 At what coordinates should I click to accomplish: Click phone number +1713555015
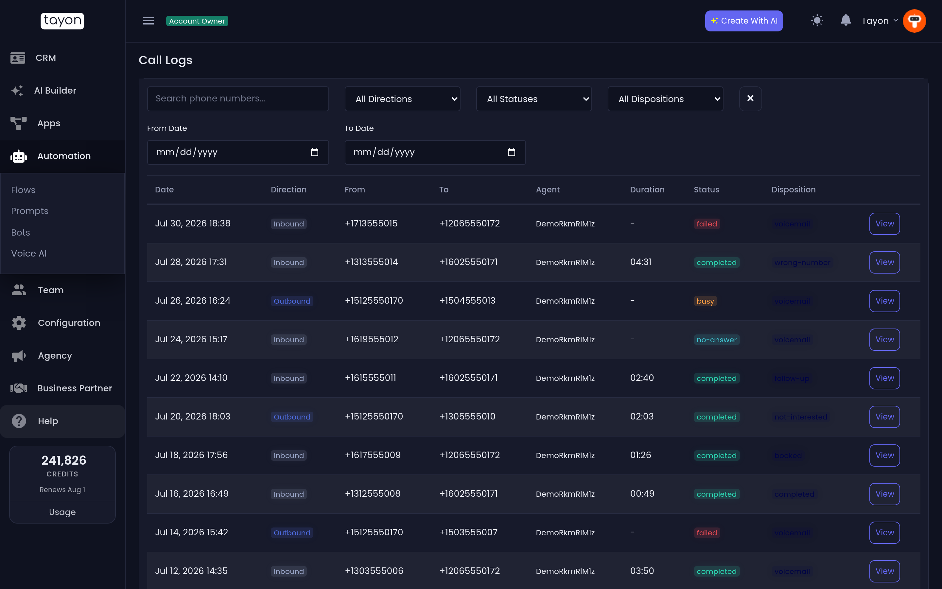371,223
